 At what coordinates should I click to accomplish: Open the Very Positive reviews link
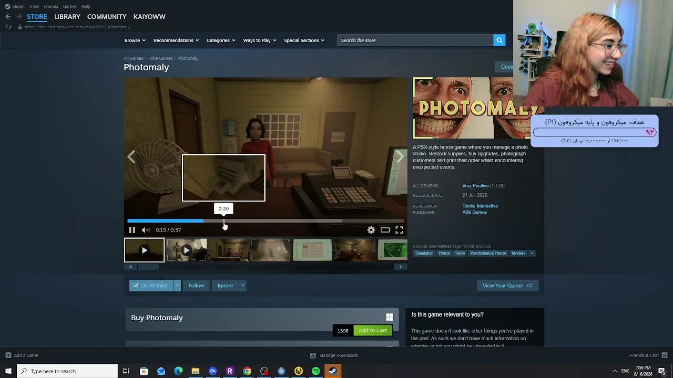pyautogui.click(x=475, y=186)
